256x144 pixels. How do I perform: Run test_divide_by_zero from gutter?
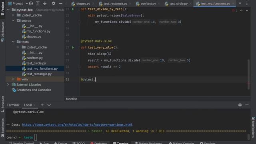point(73,9)
